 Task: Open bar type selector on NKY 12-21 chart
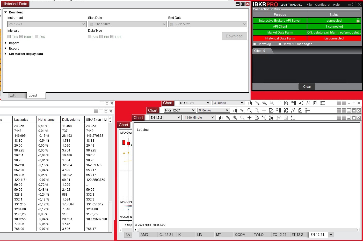coord(235,110)
